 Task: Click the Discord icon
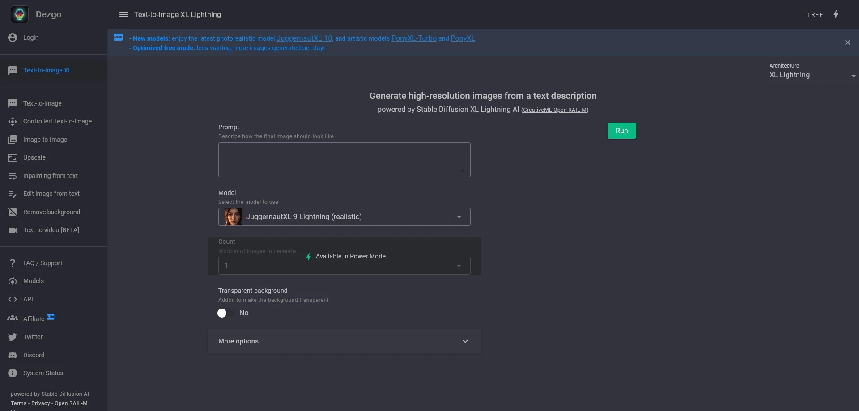coord(13,355)
